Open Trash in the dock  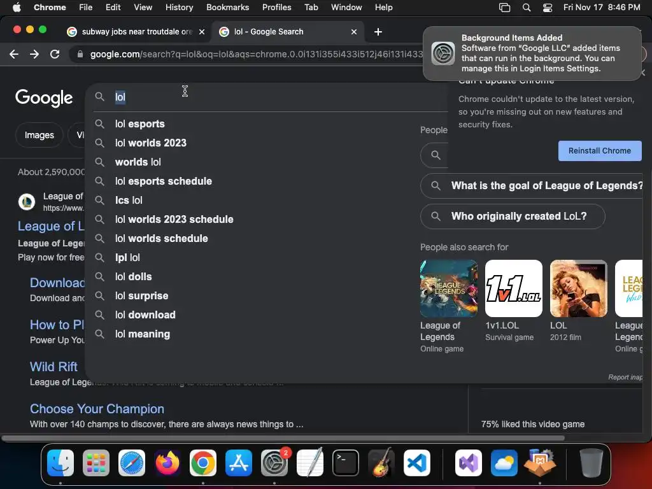(x=592, y=463)
